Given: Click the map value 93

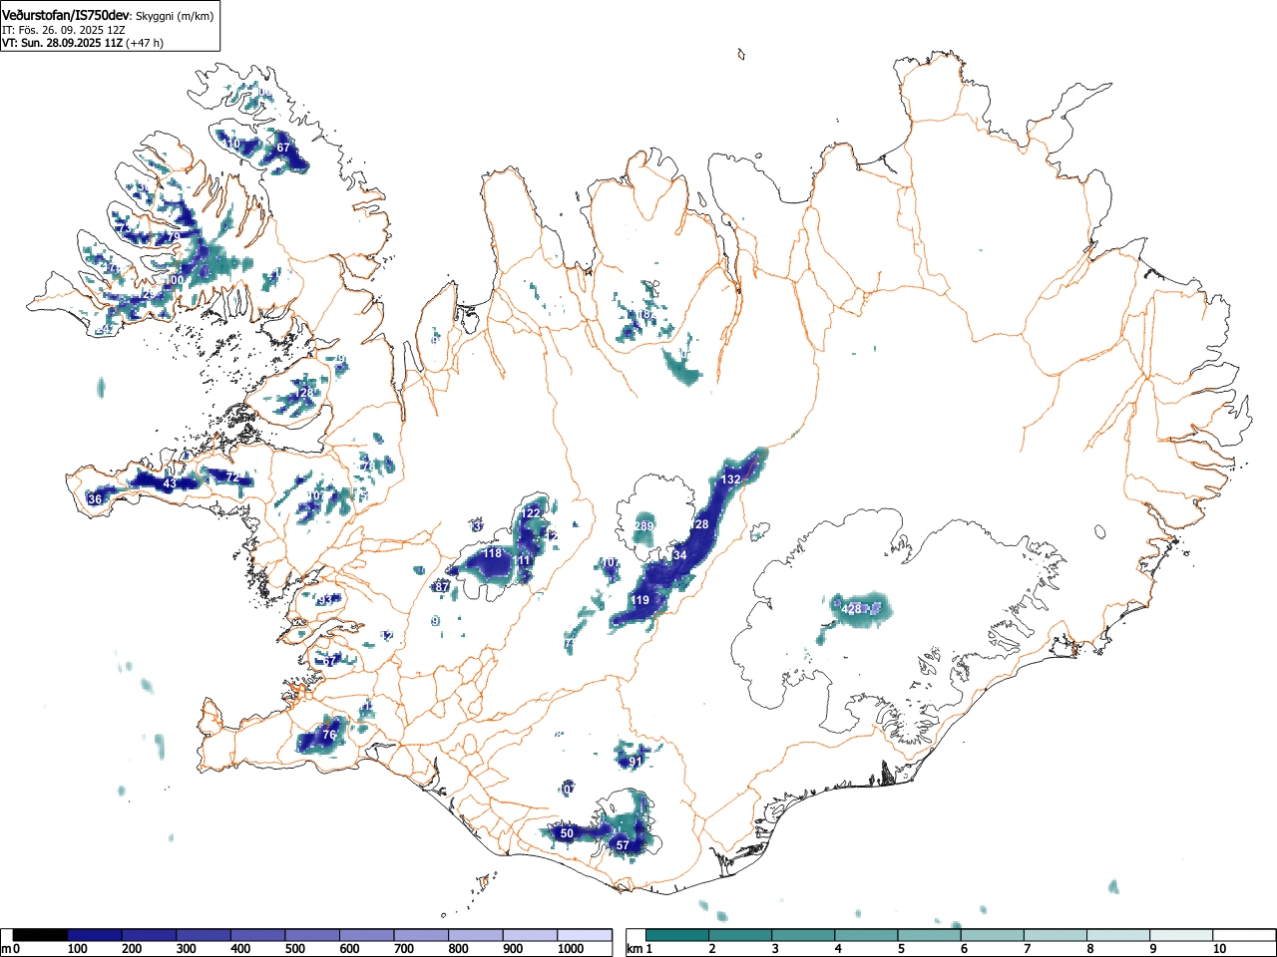Looking at the screenshot, I should pos(325,600).
